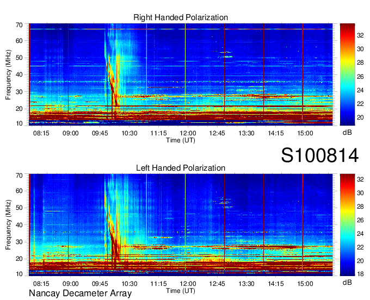
Task: Click the "15:00" tick of Left Handed plot
Action: point(305,284)
